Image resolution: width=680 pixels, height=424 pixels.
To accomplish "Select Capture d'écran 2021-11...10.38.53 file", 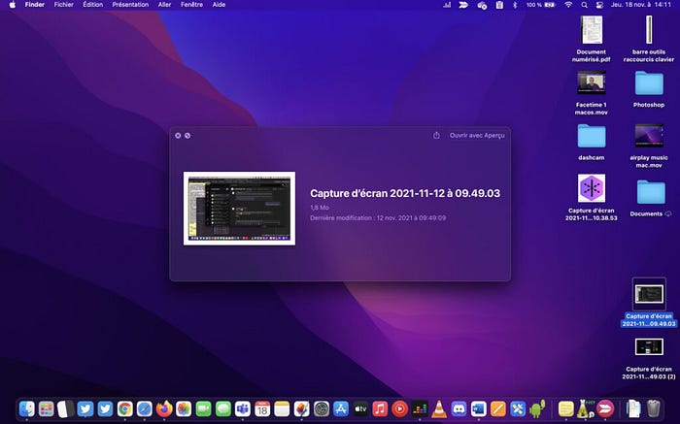I will [591, 198].
